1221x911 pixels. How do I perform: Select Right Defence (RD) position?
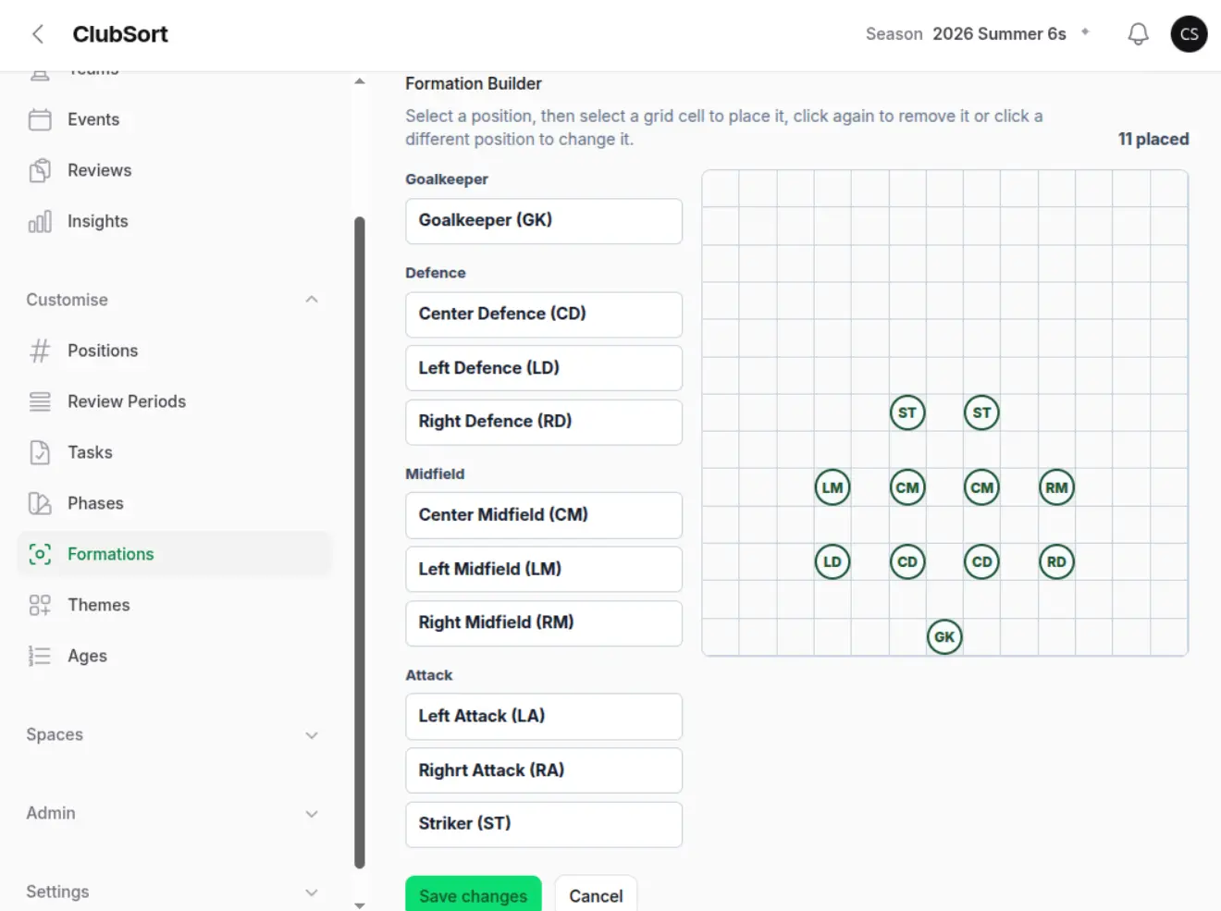coord(544,422)
